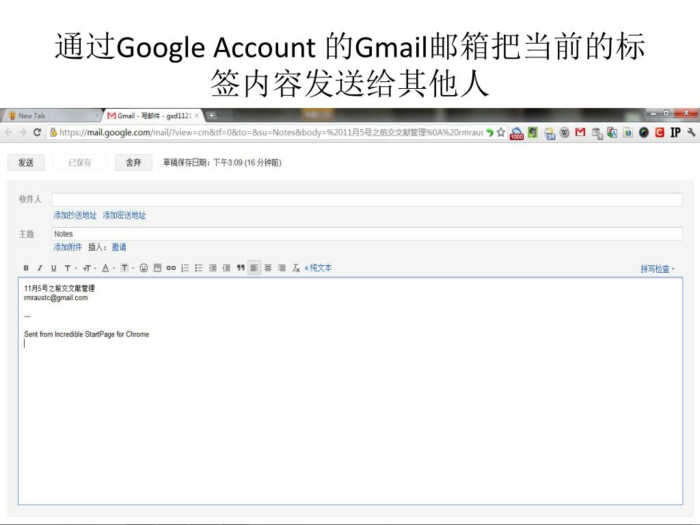This screenshot has width=700, height=525.
Task: Apply bulleted list formatting
Action: coord(199,268)
